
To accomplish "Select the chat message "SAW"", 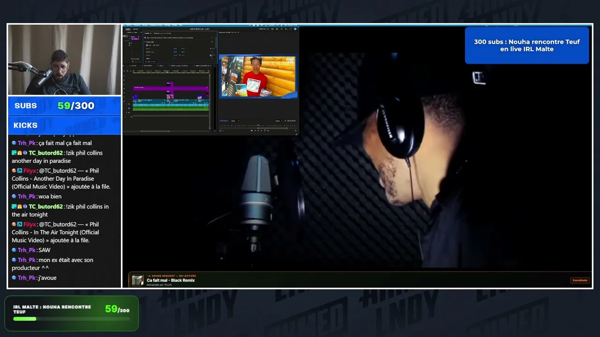I will [31, 250].
